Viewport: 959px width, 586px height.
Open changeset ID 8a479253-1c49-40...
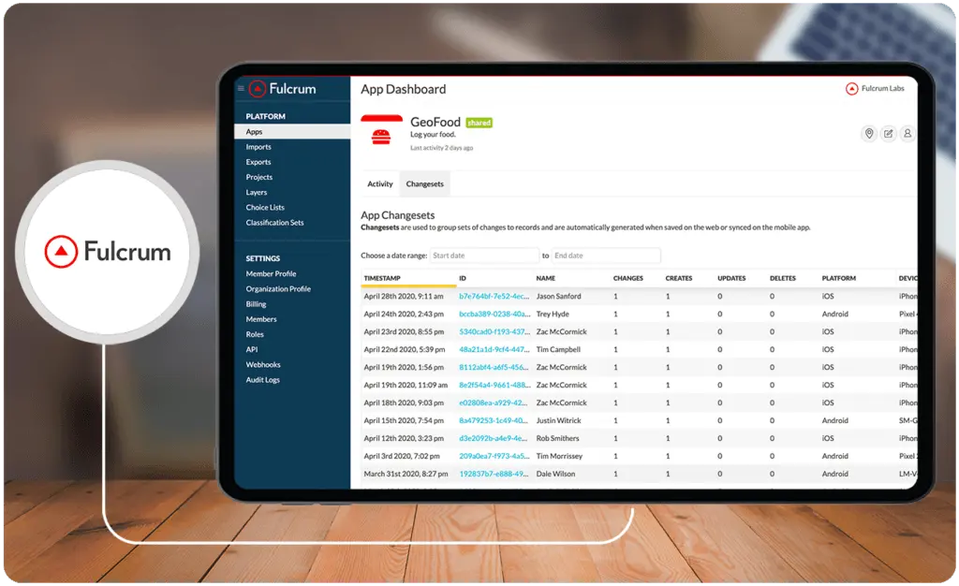coord(493,420)
